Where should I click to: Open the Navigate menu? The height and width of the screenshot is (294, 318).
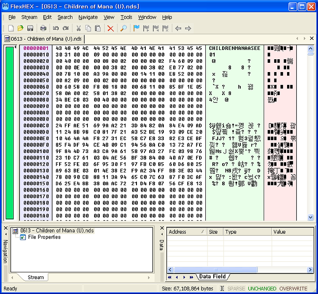(88, 17)
